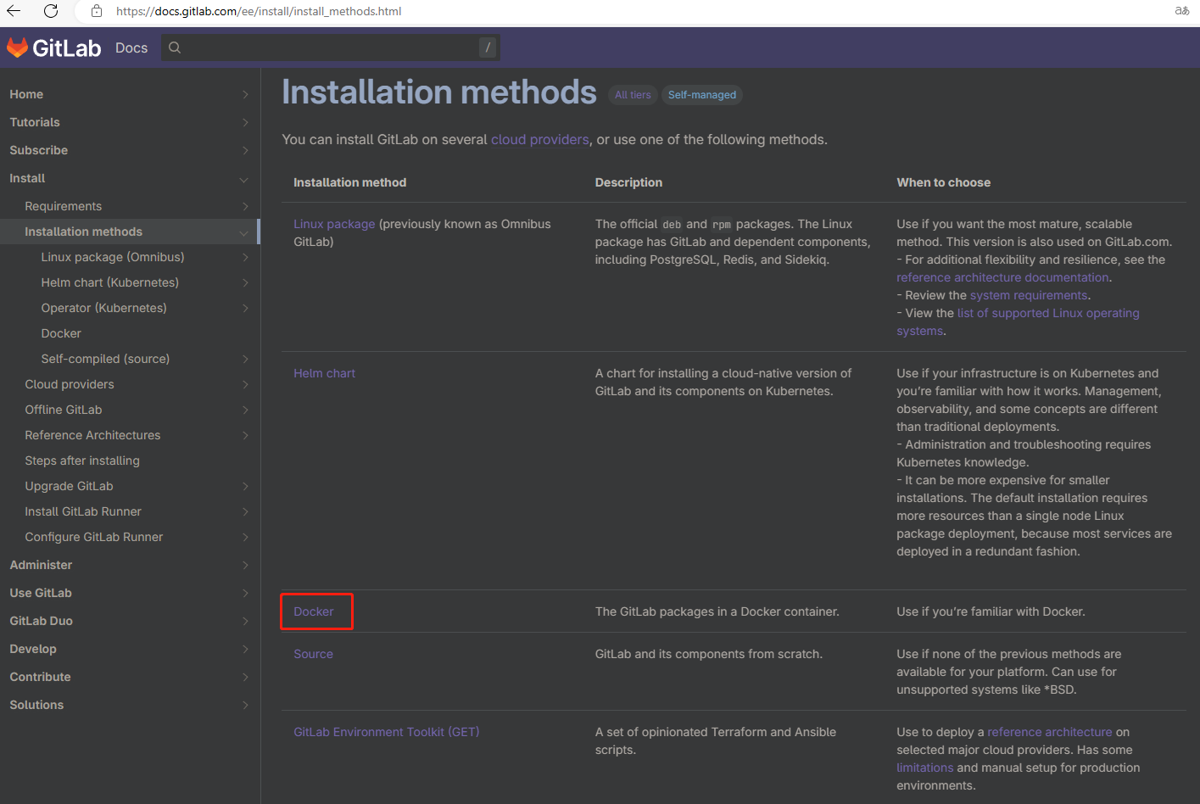
Task: Open Solutions in sidebar
Action: coord(36,705)
